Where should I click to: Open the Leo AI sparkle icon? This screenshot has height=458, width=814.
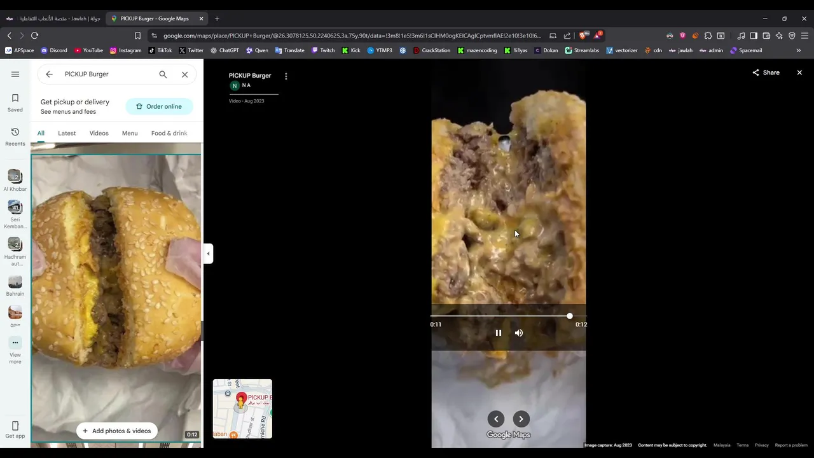click(779, 36)
